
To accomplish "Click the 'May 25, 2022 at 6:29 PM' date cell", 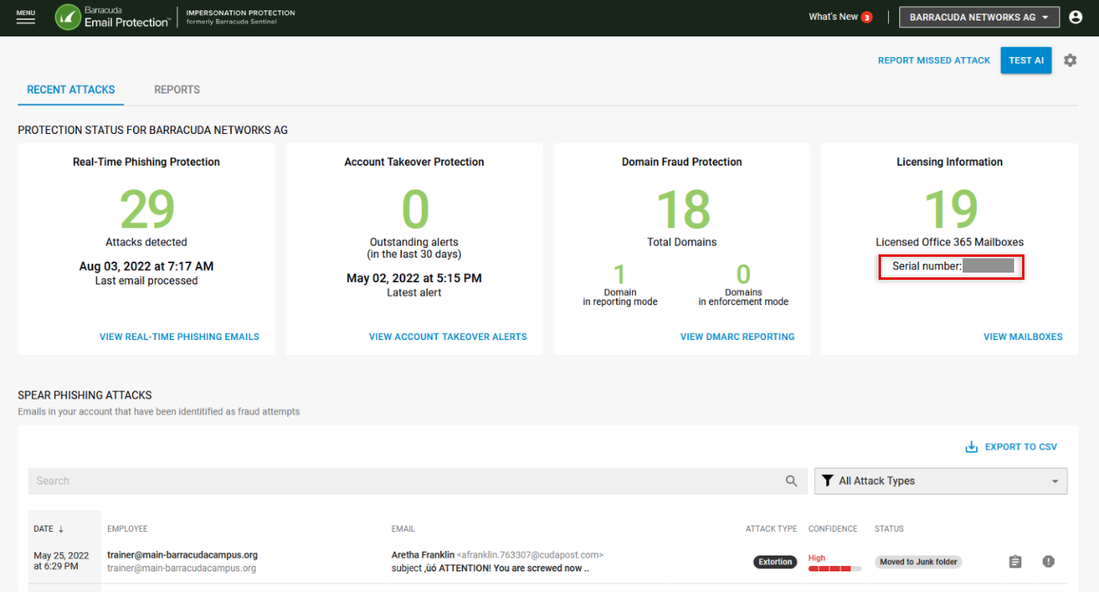I will tap(61, 561).
